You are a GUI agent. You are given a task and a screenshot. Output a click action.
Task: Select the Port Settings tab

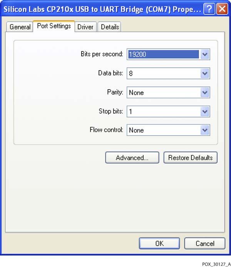click(x=54, y=26)
